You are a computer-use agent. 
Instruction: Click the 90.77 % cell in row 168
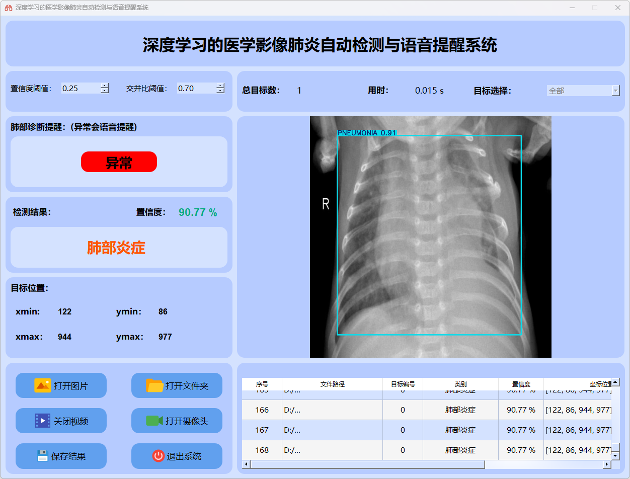point(521,450)
